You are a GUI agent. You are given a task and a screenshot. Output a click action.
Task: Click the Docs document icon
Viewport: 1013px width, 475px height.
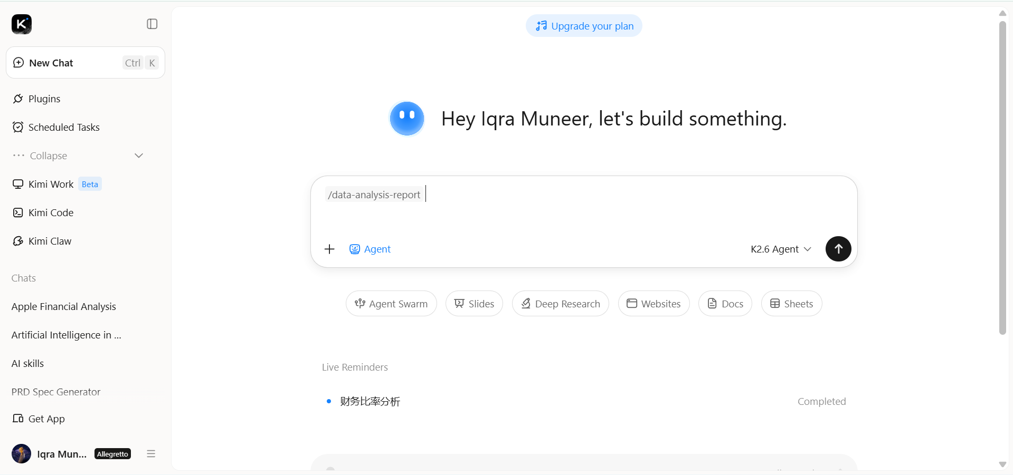point(712,304)
